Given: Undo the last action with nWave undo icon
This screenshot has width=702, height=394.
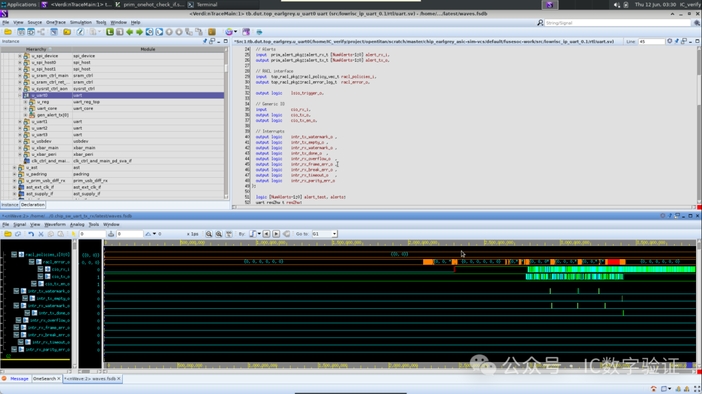Looking at the screenshot, I should pos(31,234).
